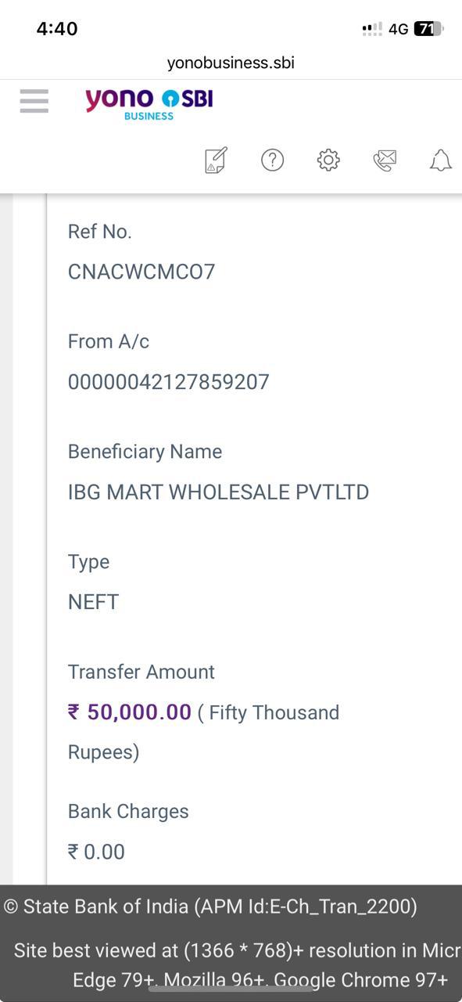The image size is (462, 1002).
Task: Tap the Ref No. label
Action: 100,232
